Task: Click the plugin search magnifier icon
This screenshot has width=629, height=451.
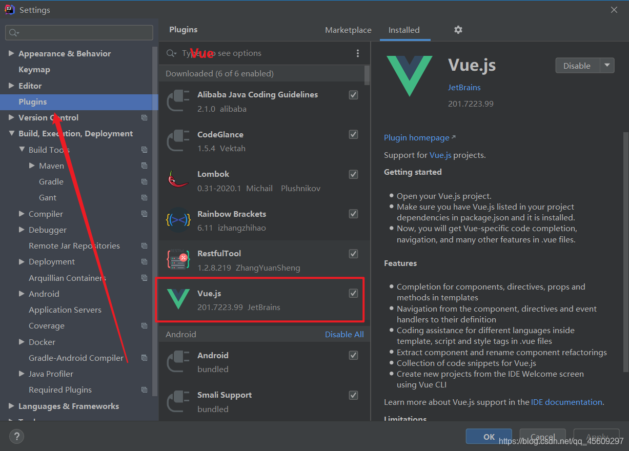Action: [172, 53]
